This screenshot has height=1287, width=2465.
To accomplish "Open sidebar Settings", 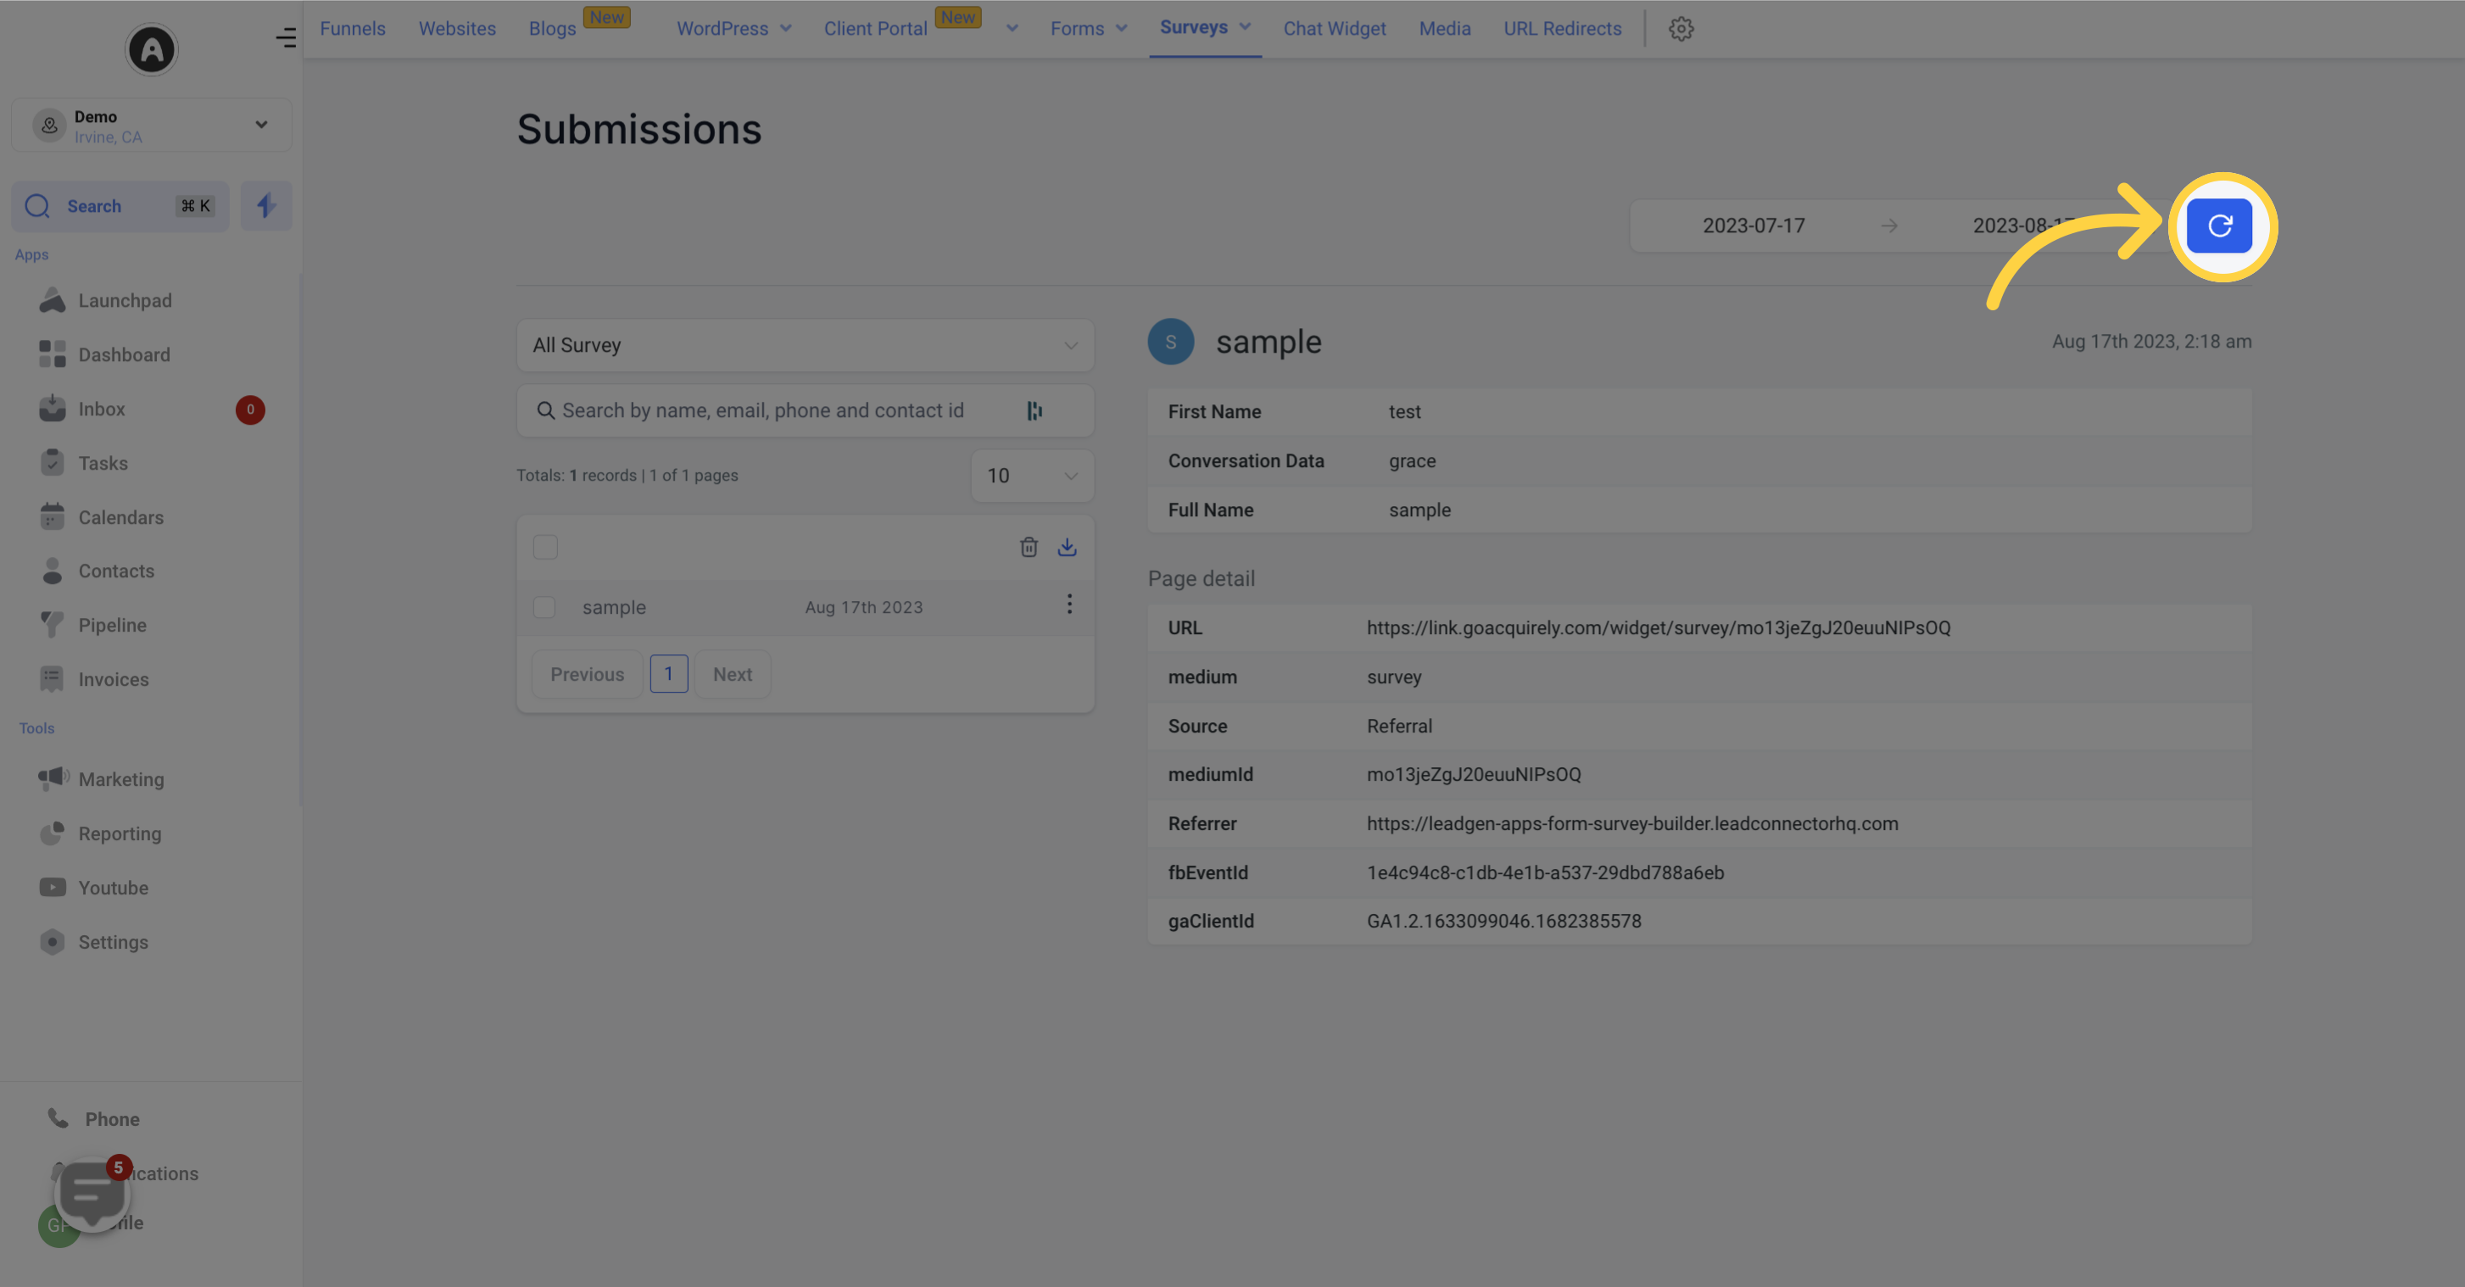I will 113,943.
